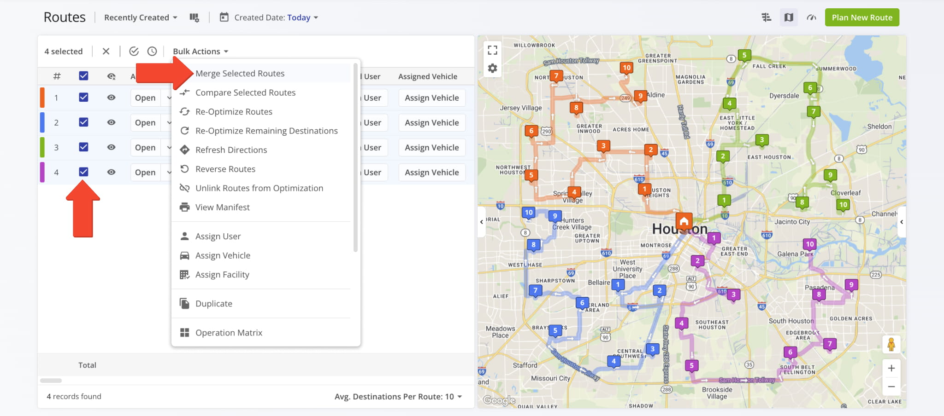Toggle visibility eye for route 2
Image resolution: width=944 pixels, height=416 pixels.
111,122
